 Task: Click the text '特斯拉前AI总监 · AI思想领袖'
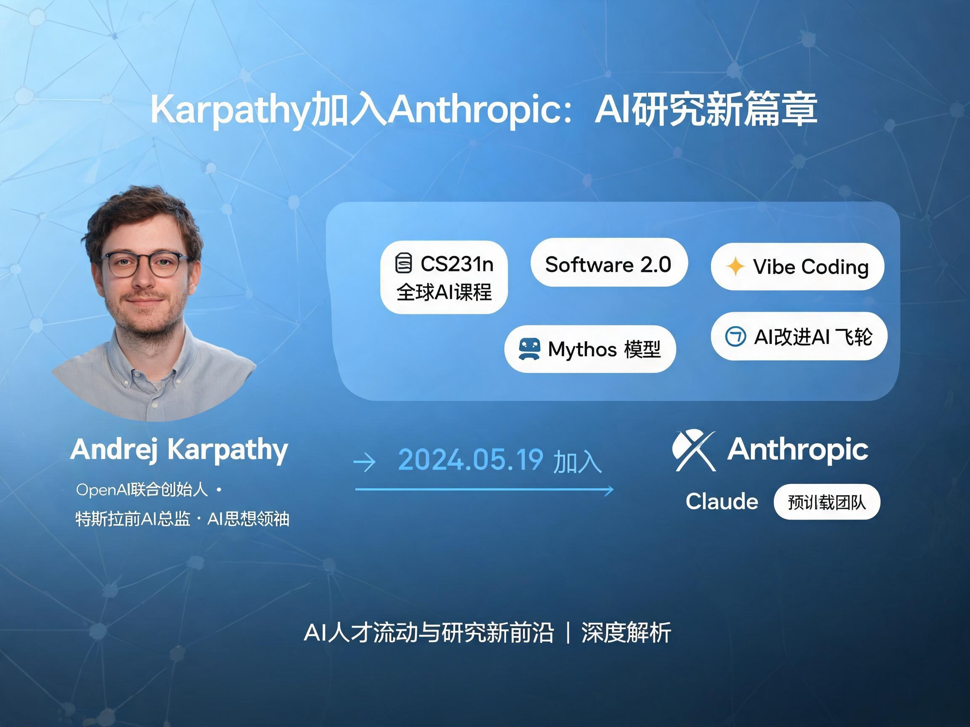(x=182, y=519)
